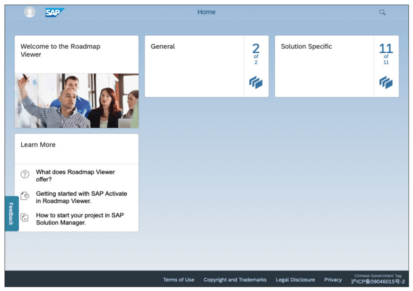The image size is (413, 291).
Task: Click the document icon beside SAP Activate entry
Action: pyautogui.click(x=25, y=196)
